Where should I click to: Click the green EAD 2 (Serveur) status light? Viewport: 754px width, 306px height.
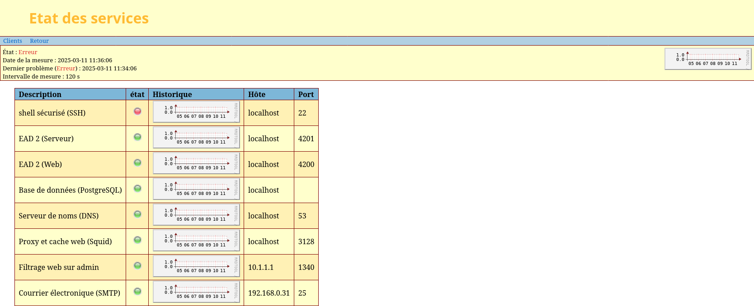(137, 137)
